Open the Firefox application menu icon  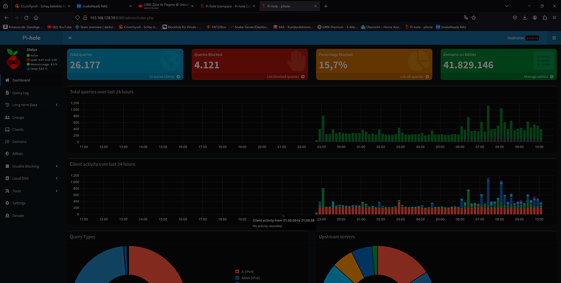[x=554, y=18]
